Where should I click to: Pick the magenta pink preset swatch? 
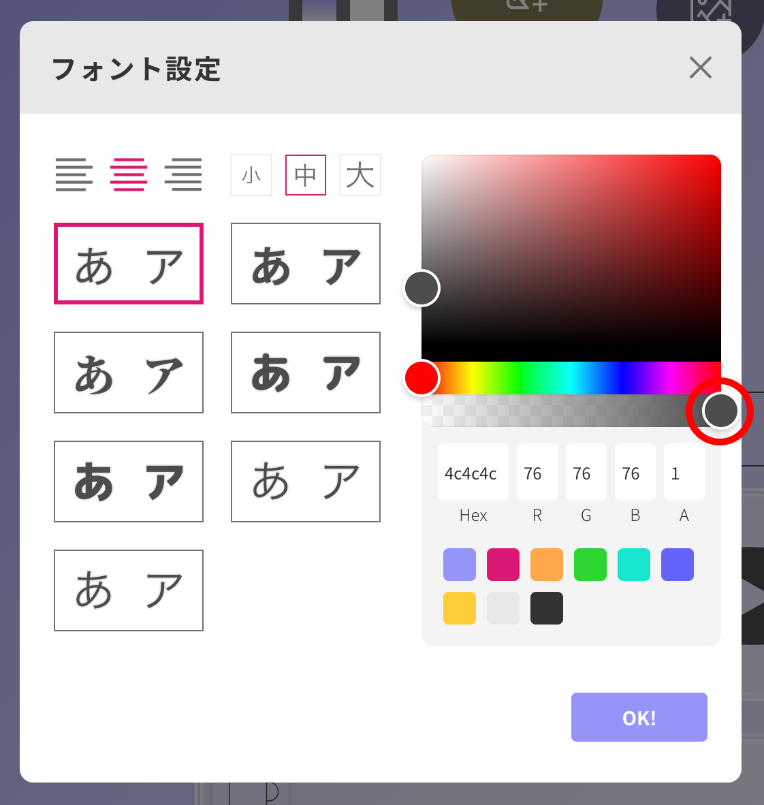pyautogui.click(x=503, y=565)
